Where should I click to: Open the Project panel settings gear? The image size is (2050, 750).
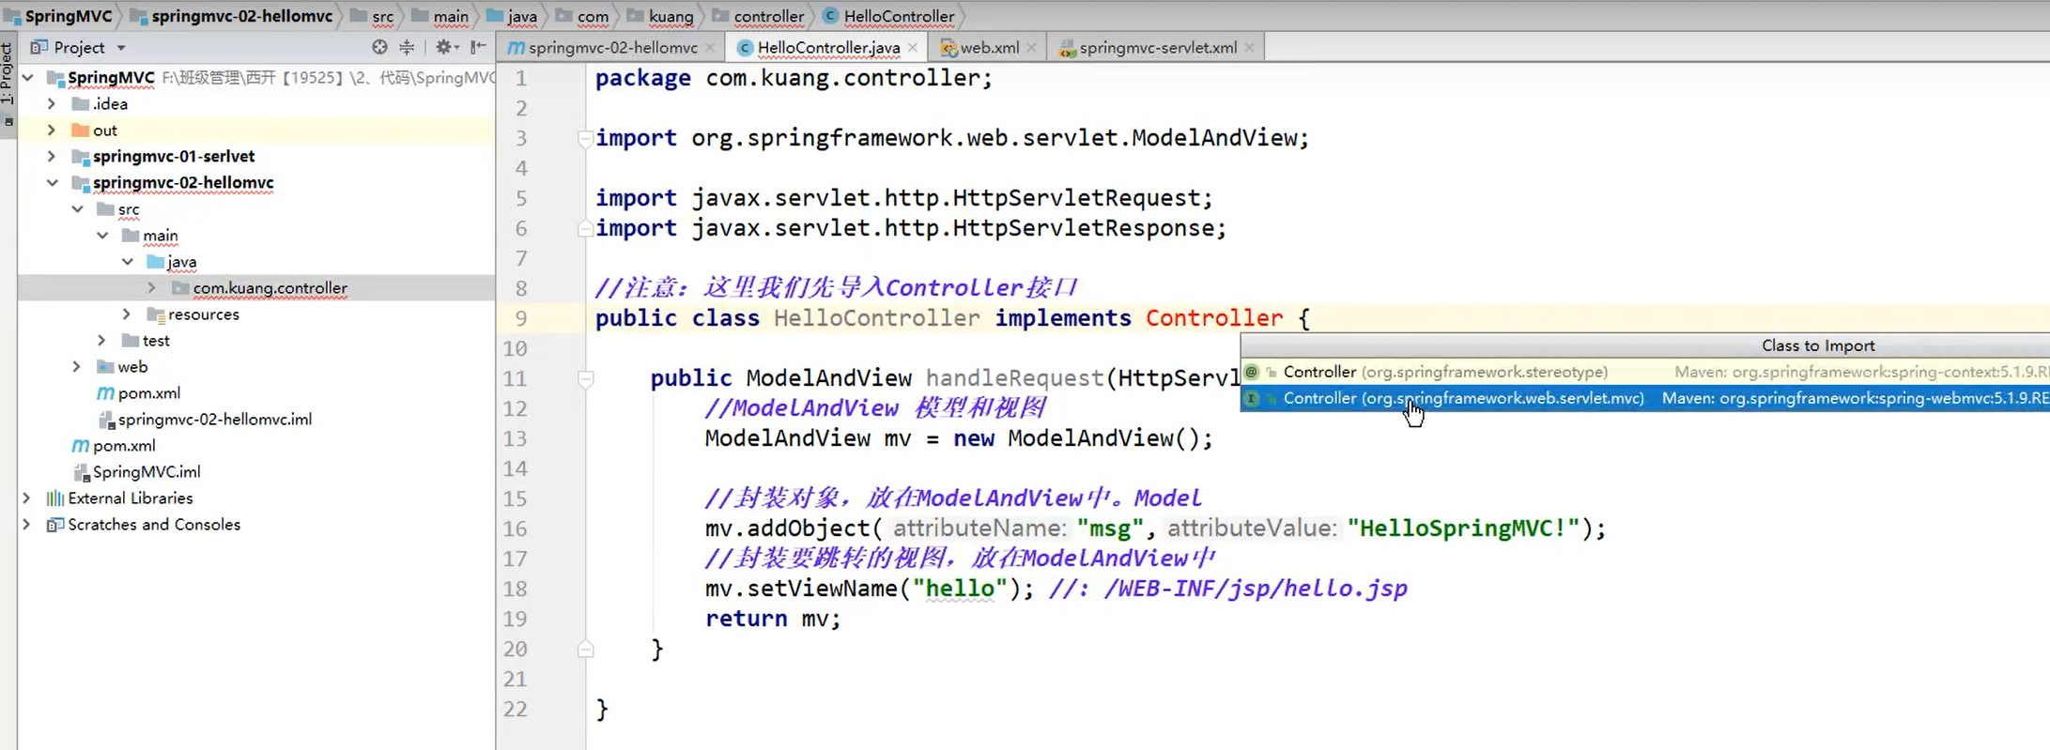(446, 47)
